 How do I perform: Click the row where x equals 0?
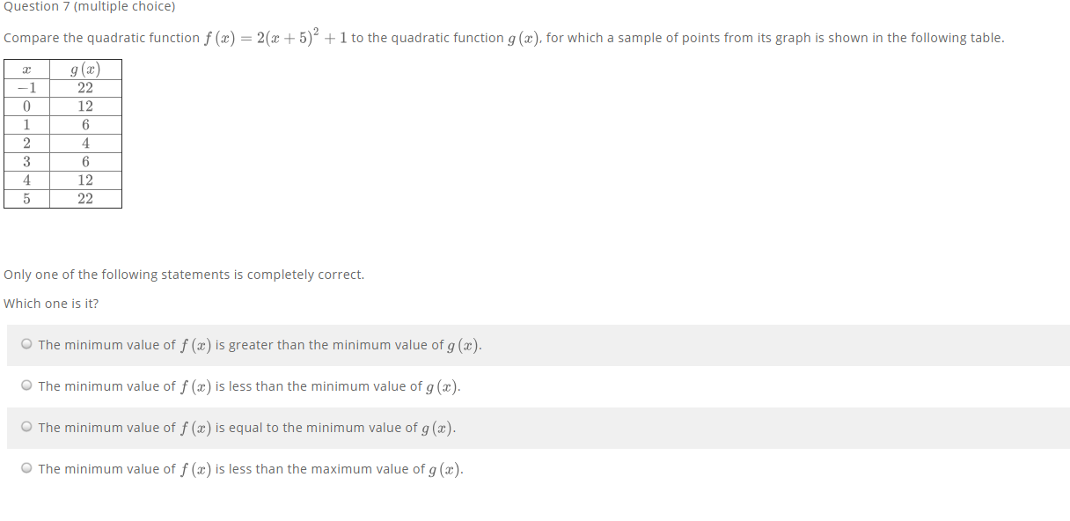pos(62,106)
